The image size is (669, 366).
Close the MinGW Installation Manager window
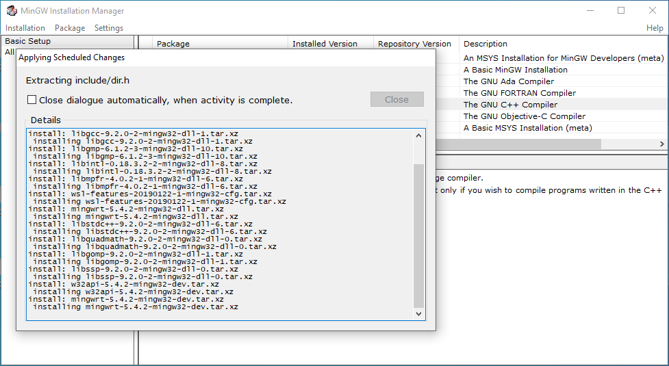(653, 11)
